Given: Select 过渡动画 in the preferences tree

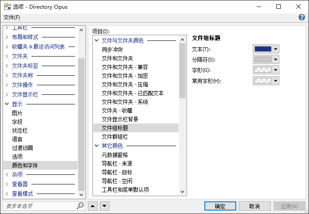Looking at the screenshot, I should (x=23, y=148).
